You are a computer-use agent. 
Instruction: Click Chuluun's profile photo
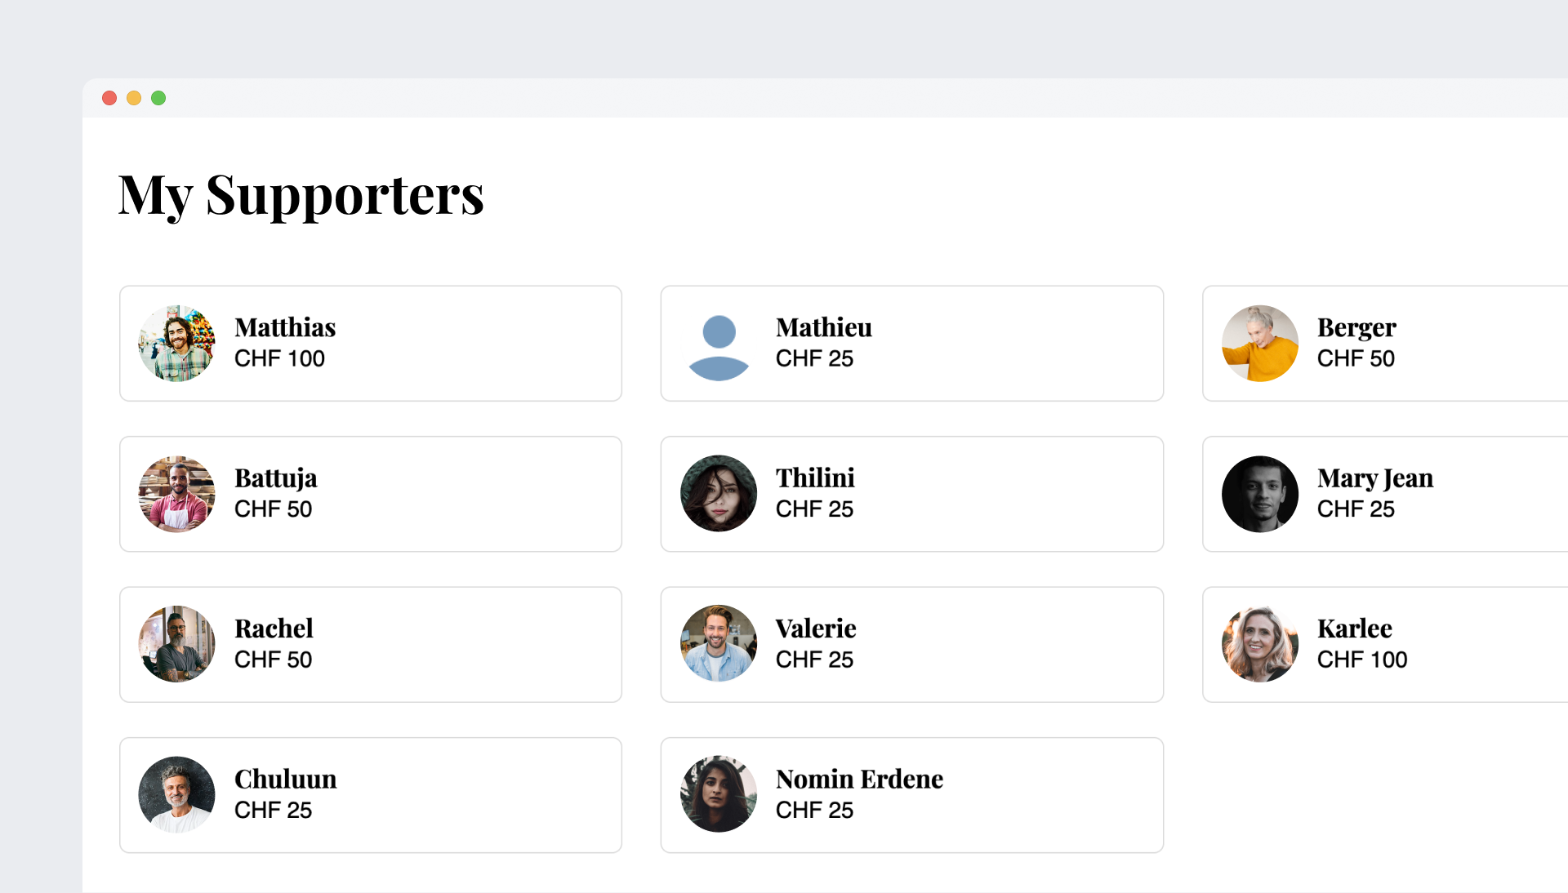[176, 795]
